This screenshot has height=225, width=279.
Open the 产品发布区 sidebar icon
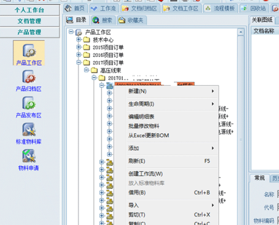pyautogui.click(x=29, y=106)
